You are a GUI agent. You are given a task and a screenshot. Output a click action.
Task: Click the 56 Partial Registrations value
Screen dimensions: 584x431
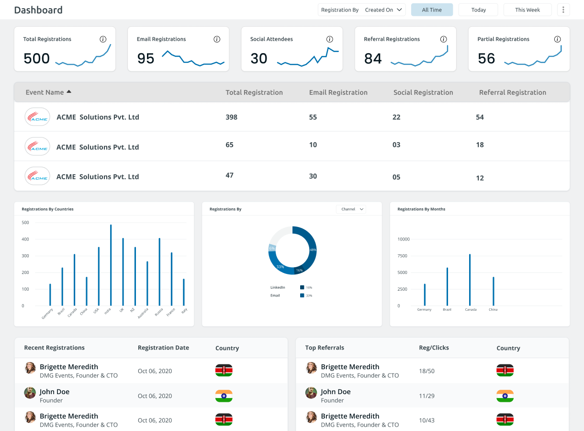[486, 58]
